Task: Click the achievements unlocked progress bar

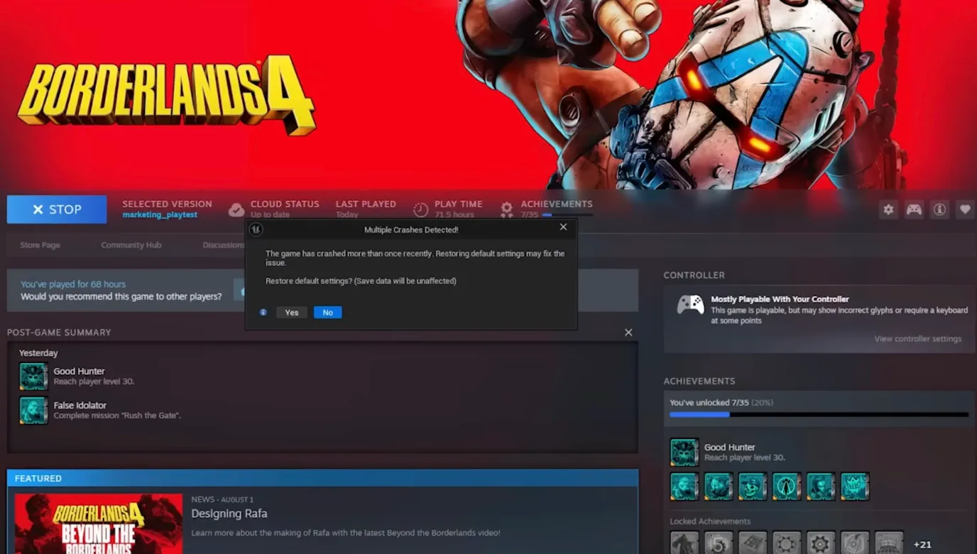Action: tap(819, 415)
